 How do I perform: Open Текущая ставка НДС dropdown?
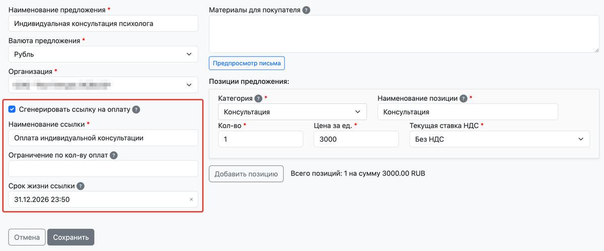click(499, 139)
